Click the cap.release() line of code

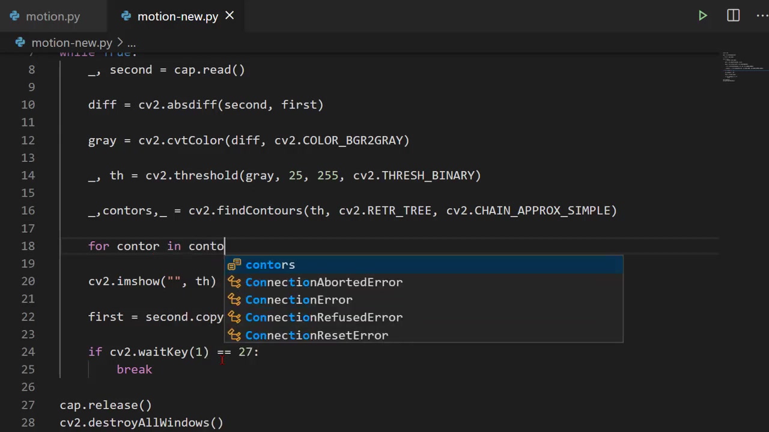106,405
